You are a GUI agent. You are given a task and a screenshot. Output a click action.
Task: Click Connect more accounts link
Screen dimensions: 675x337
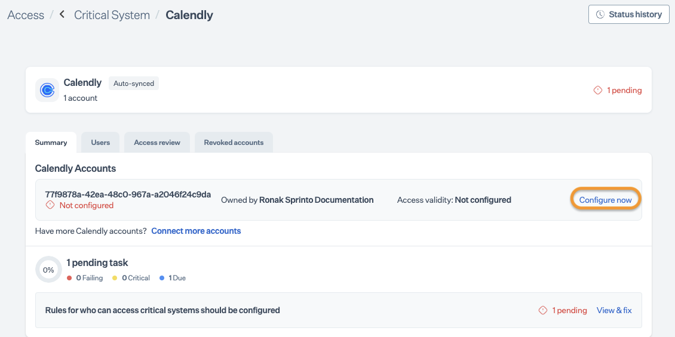coord(196,231)
